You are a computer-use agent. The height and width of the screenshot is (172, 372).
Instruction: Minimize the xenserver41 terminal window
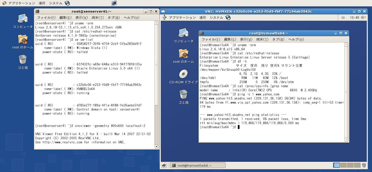[146, 11]
